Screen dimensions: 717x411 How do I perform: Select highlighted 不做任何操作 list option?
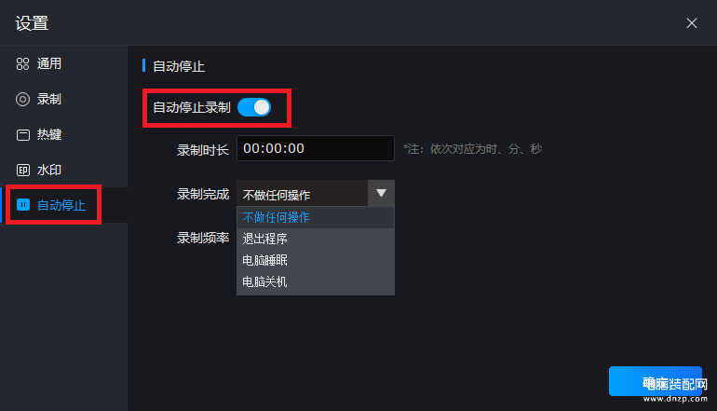(x=316, y=217)
